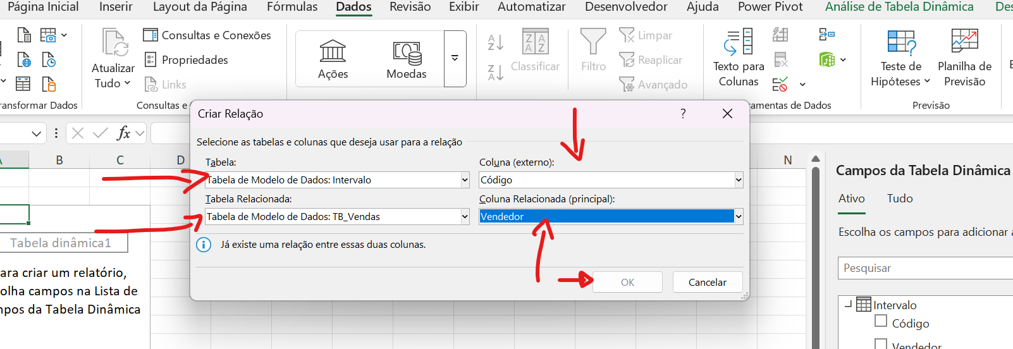Toggle the Filtro funnel button
This screenshot has height=349, width=1013.
[593, 50]
